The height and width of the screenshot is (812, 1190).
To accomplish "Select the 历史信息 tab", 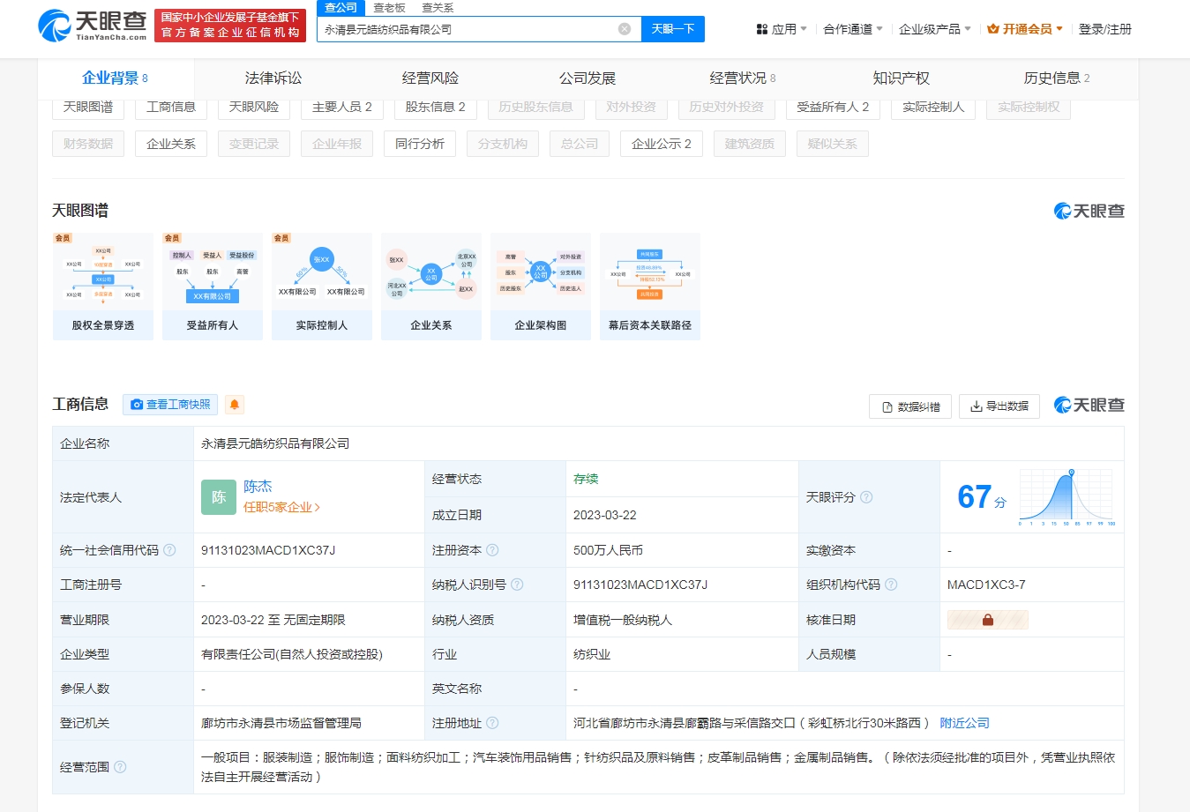I will (x=1057, y=78).
